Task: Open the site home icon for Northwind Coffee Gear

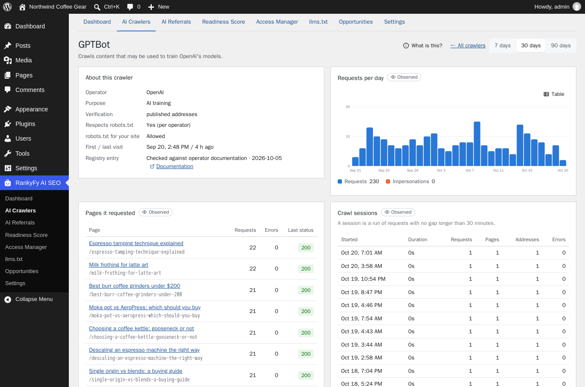Action: (x=22, y=7)
